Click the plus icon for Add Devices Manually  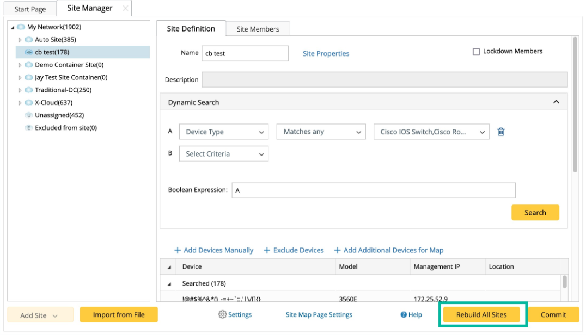177,250
